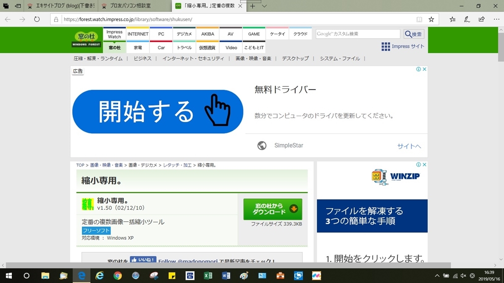504x283 pixels.
Task: Click the フリーソフト tag
Action: click(x=96, y=231)
